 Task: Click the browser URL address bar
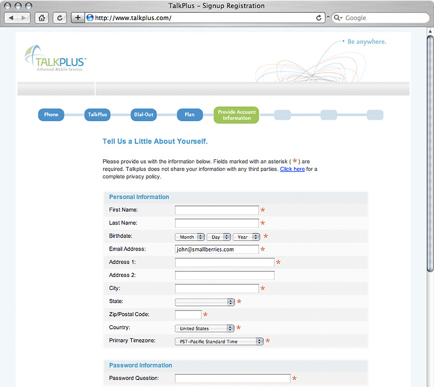[205, 18]
